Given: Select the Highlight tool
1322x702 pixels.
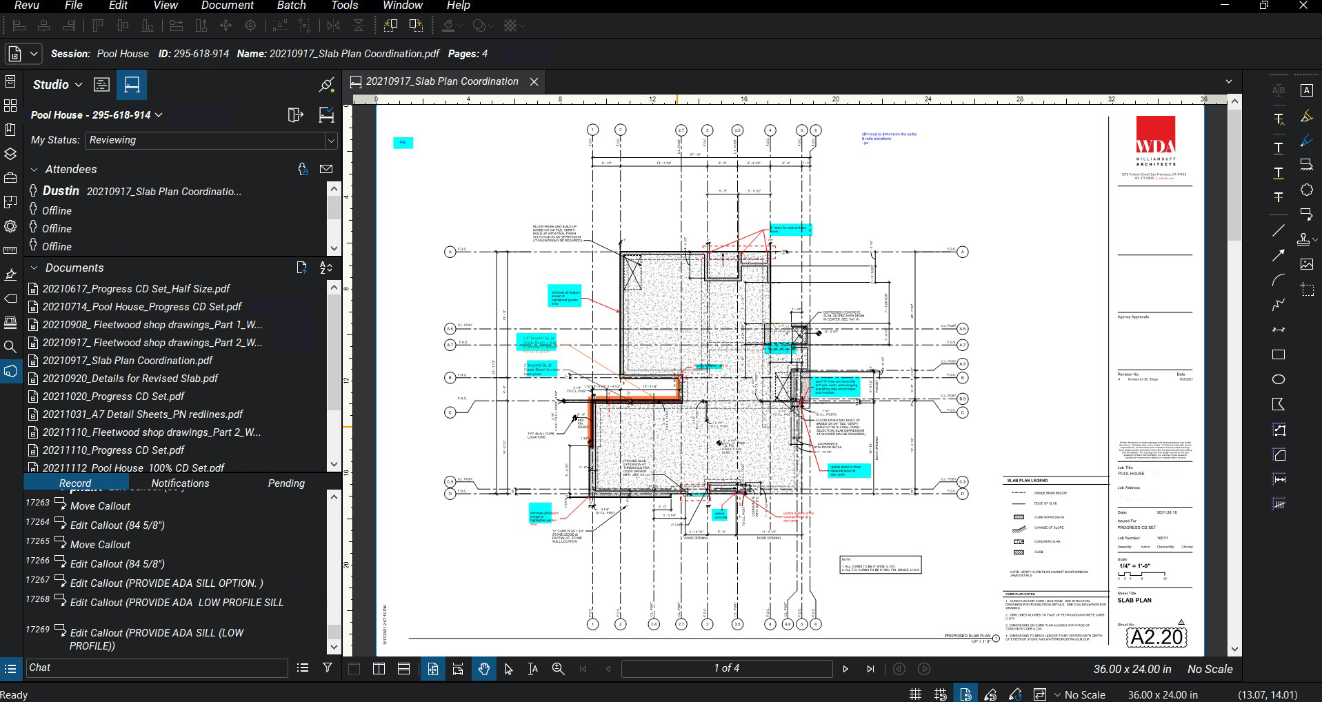Looking at the screenshot, I should tap(1306, 116).
